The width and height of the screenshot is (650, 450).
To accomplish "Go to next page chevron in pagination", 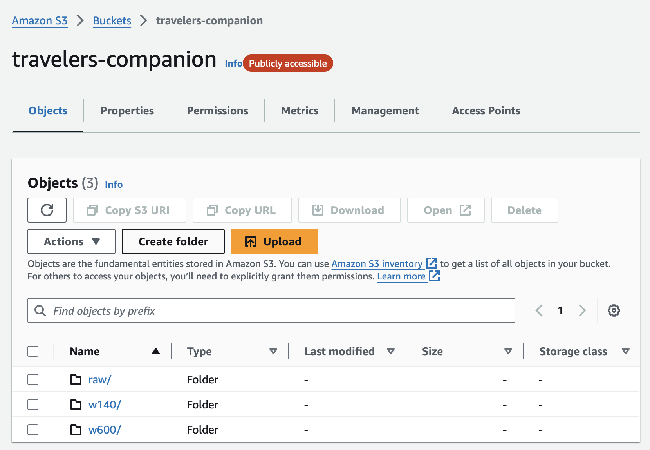I will pos(582,310).
